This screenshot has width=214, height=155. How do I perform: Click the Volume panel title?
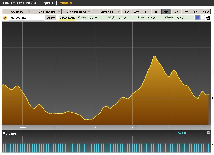click(x=9, y=134)
